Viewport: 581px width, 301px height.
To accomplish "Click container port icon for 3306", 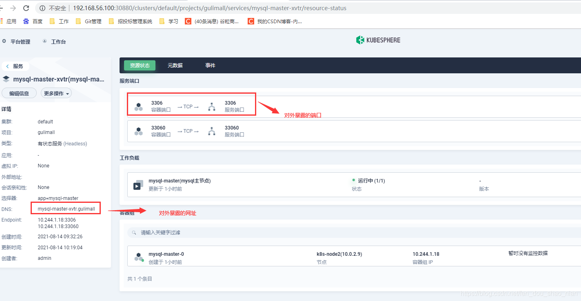I will coord(139,107).
